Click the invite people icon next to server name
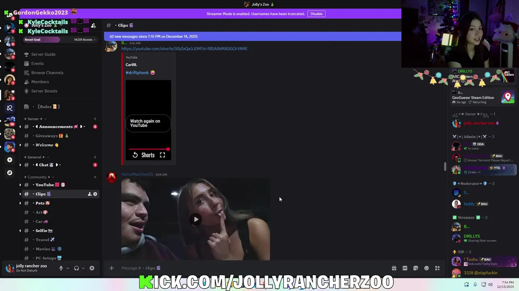The height and width of the screenshot is (291, 519). 93,25
